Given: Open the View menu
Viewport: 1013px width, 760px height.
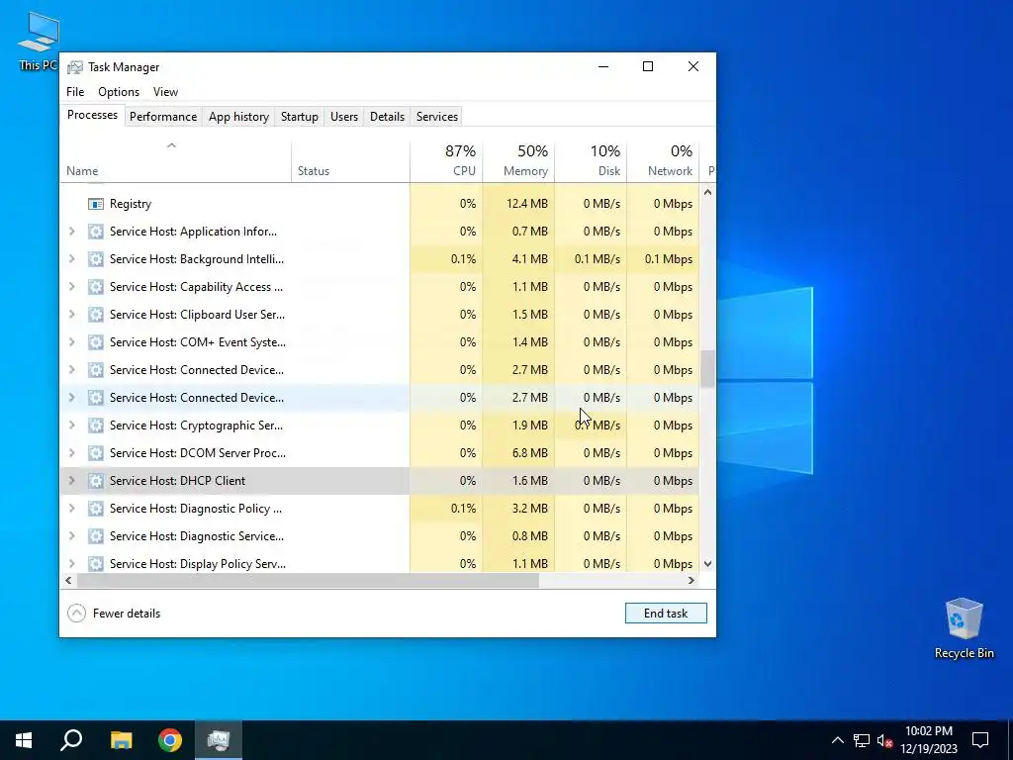Looking at the screenshot, I should (165, 92).
